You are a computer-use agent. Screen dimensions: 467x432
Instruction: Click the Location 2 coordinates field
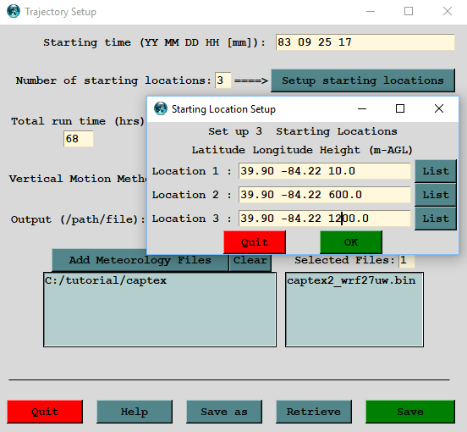click(325, 195)
